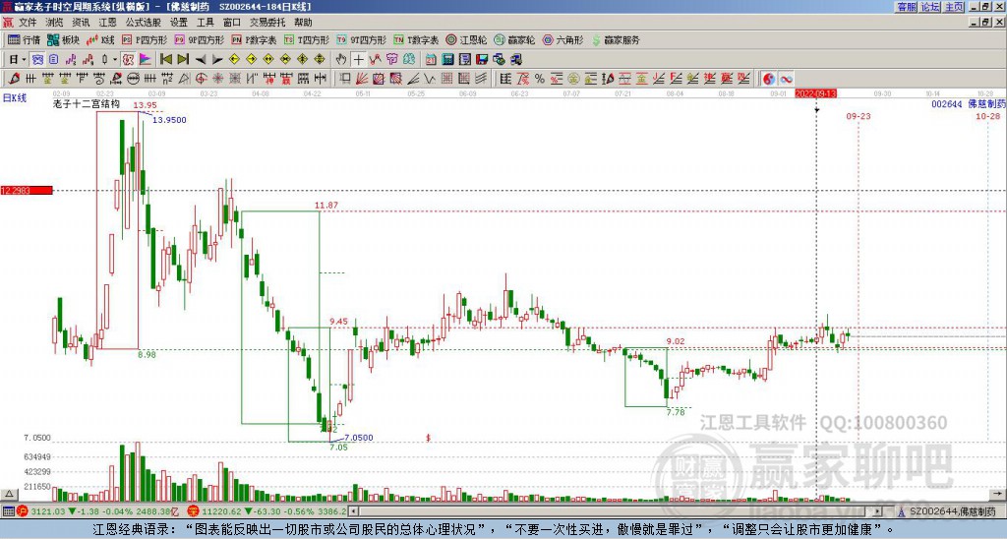Image resolution: width=1007 pixels, height=539 pixels.
Task: Toggle the yin-yang taiji icon
Action: 769,79
